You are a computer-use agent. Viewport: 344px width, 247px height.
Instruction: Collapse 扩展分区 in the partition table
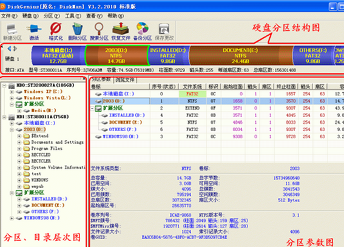click(x=93, y=109)
